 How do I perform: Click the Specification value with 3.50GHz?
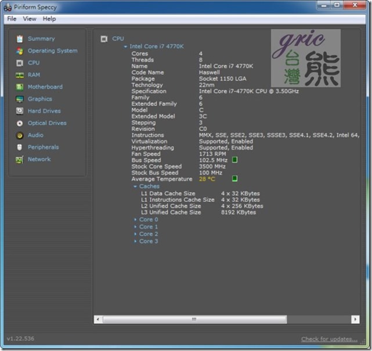(249, 91)
